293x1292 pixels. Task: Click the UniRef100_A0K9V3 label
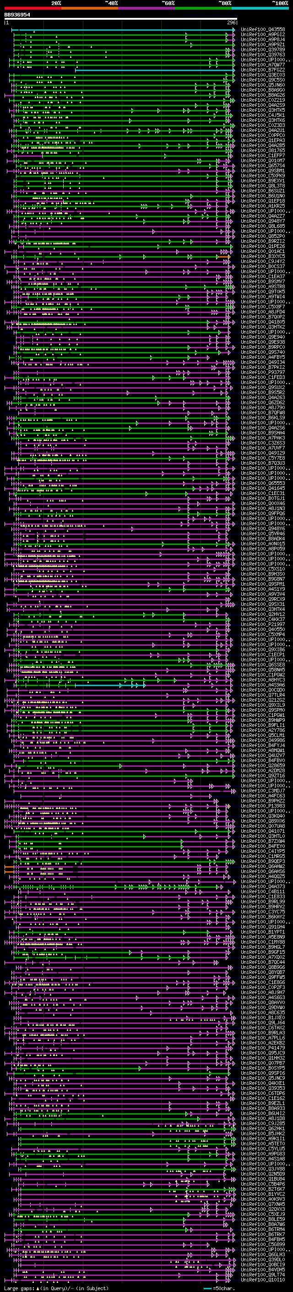pos(262,1199)
